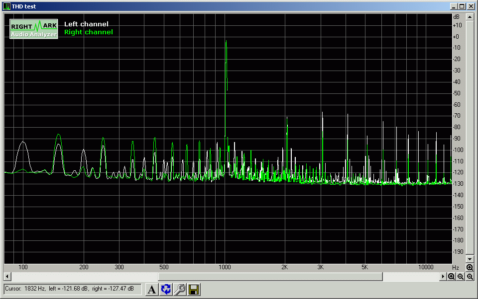Click the '10000' frequency axis label
This screenshot has height=299, width=478.
[x=426, y=267]
